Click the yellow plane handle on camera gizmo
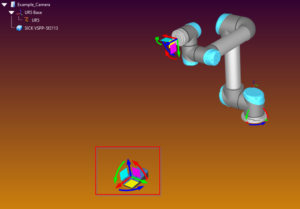The image size is (300, 209). click(131, 184)
